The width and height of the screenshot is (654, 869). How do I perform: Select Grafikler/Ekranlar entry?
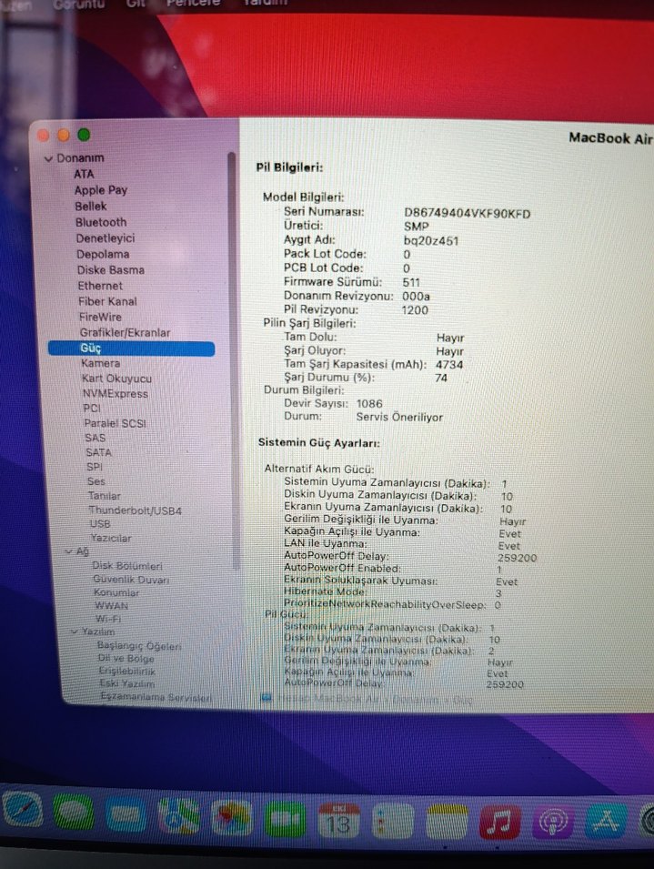[x=126, y=332]
